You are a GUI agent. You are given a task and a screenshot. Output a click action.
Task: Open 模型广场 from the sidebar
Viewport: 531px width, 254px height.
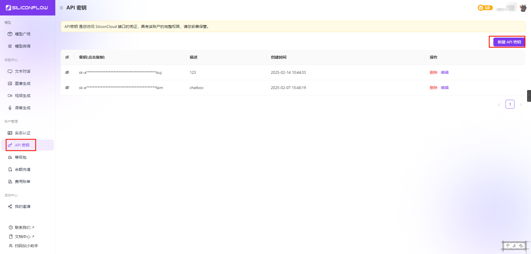22,34
